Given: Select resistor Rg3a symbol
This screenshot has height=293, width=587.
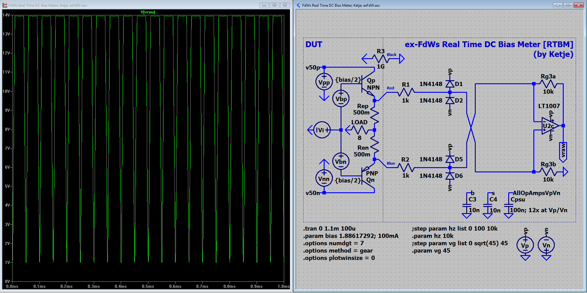Looking at the screenshot, I should 548,84.
